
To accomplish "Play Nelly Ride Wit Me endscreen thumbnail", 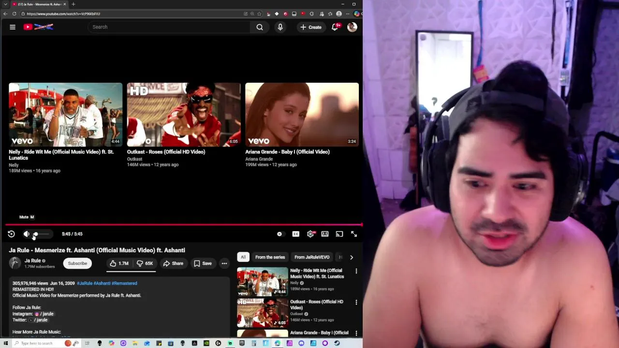I will point(66,115).
